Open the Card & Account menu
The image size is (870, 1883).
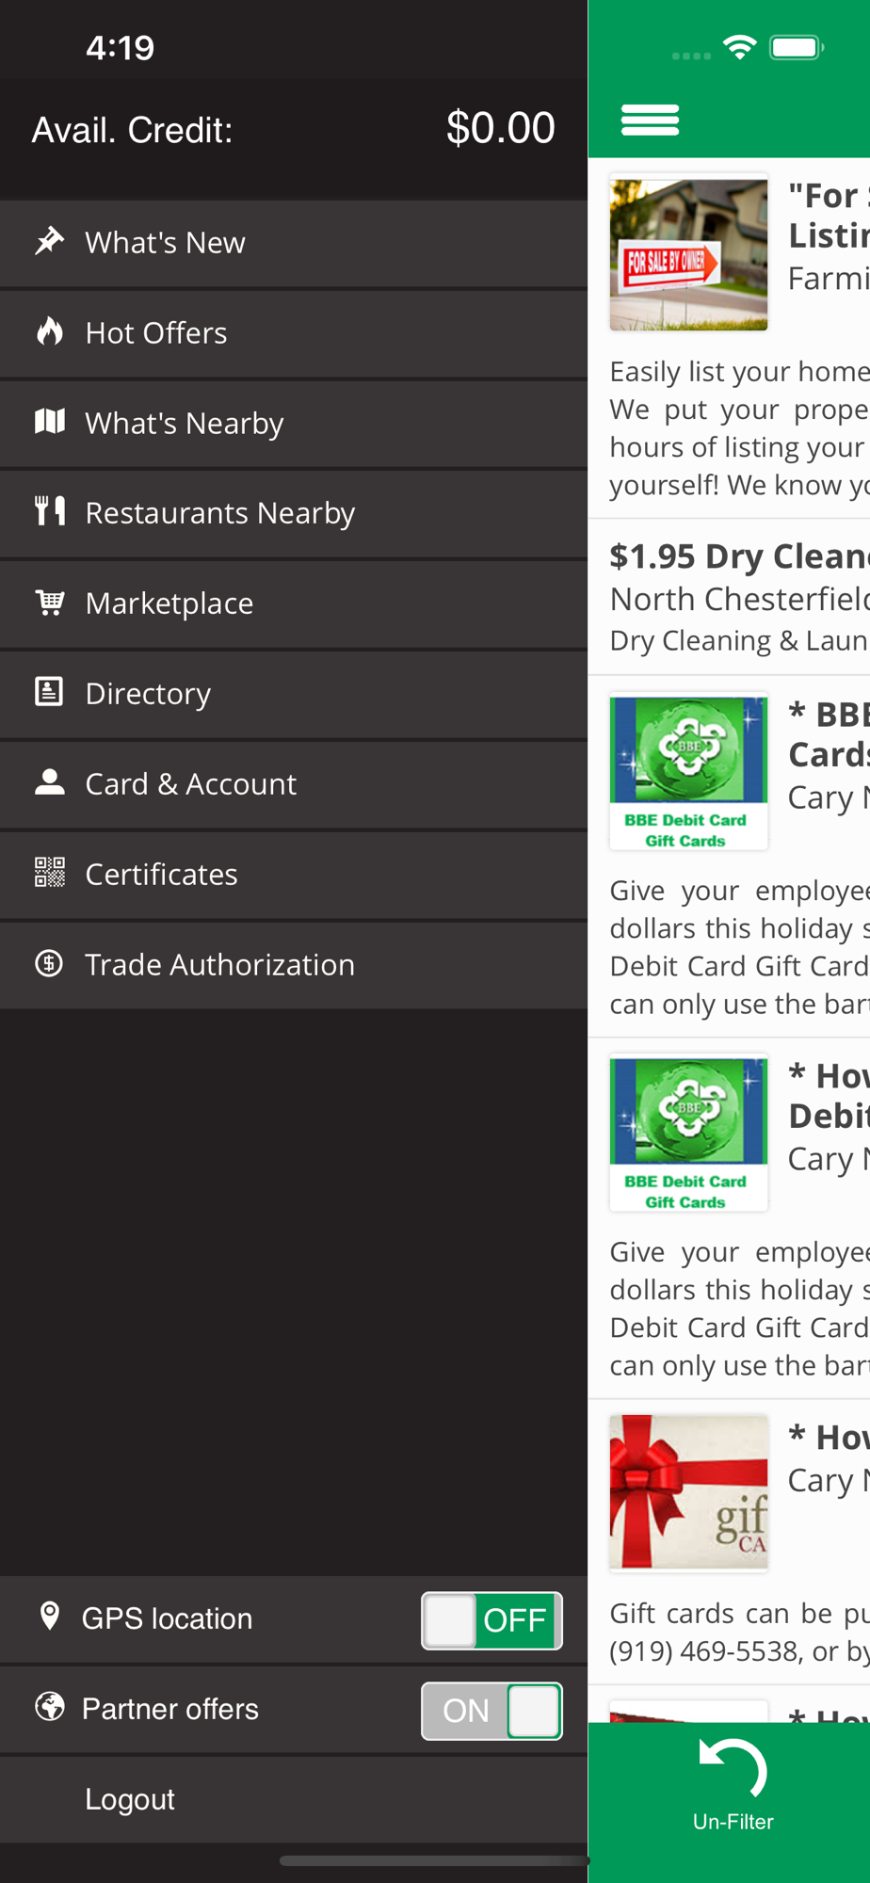(x=190, y=784)
